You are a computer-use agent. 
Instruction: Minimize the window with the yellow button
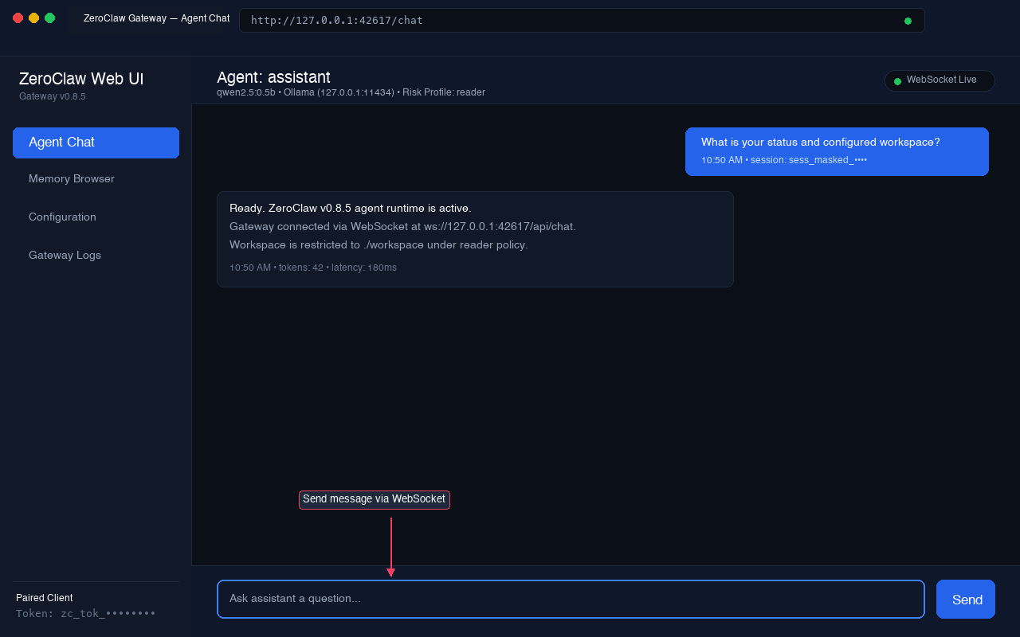pyautogui.click(x=33, y=18)
